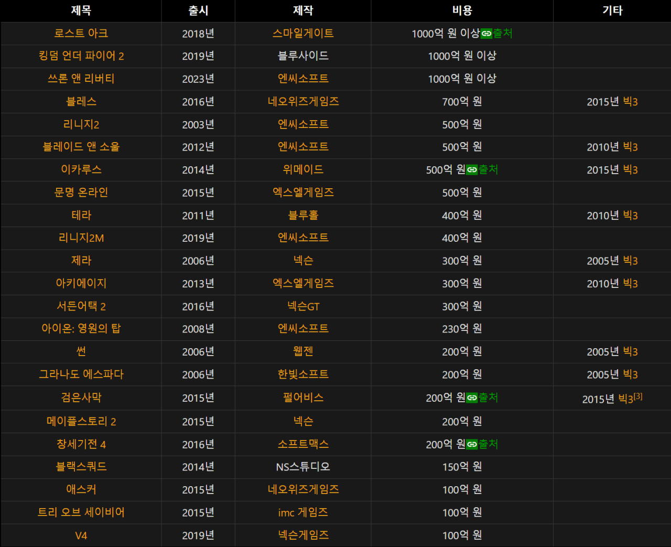The image size is (671, 547).
Task: Open the 아키에이지 title link
Action: coord(81,283)
